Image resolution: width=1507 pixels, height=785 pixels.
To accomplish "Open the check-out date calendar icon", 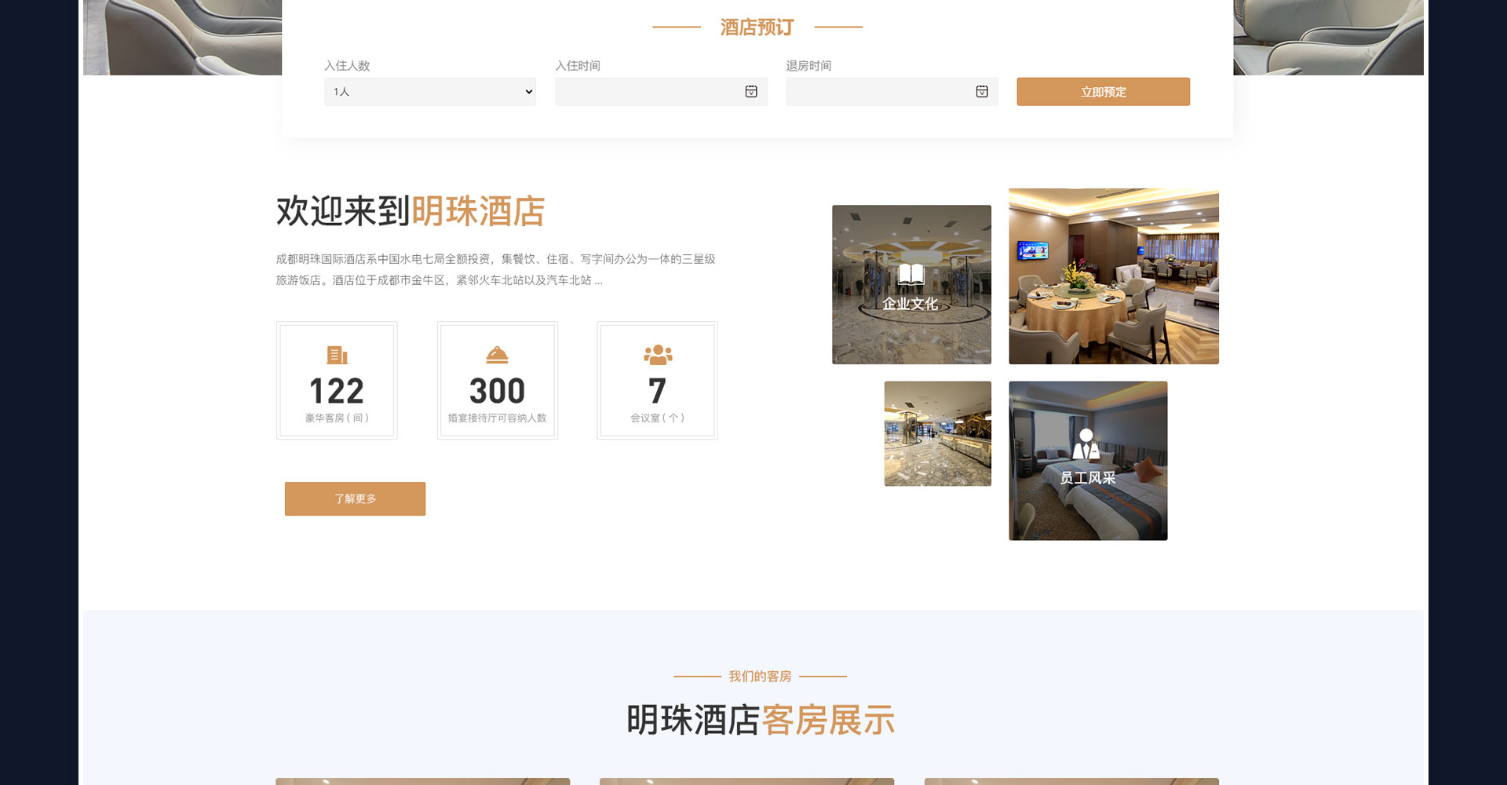I will tap(982, 92).
